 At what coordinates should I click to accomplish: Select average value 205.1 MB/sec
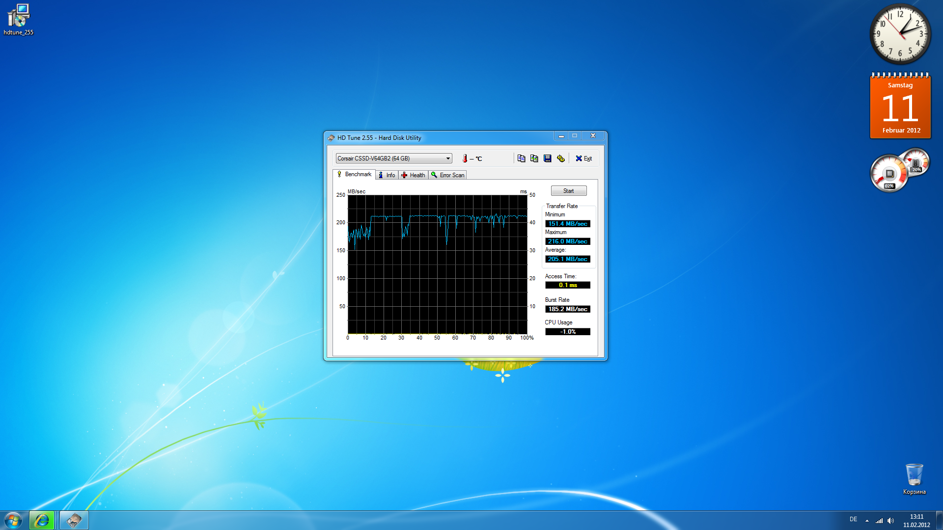point(568,259)
